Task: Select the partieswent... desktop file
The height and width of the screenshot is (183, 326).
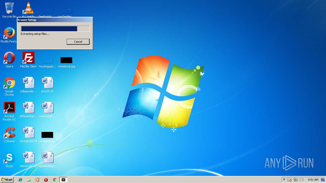Action: pyautogui.click(x=47, y=137)
